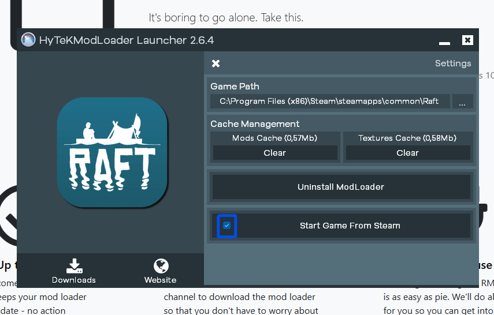Open the Downloads section
The width and height of the screenshot is (494, 315).
coord(74,271)
